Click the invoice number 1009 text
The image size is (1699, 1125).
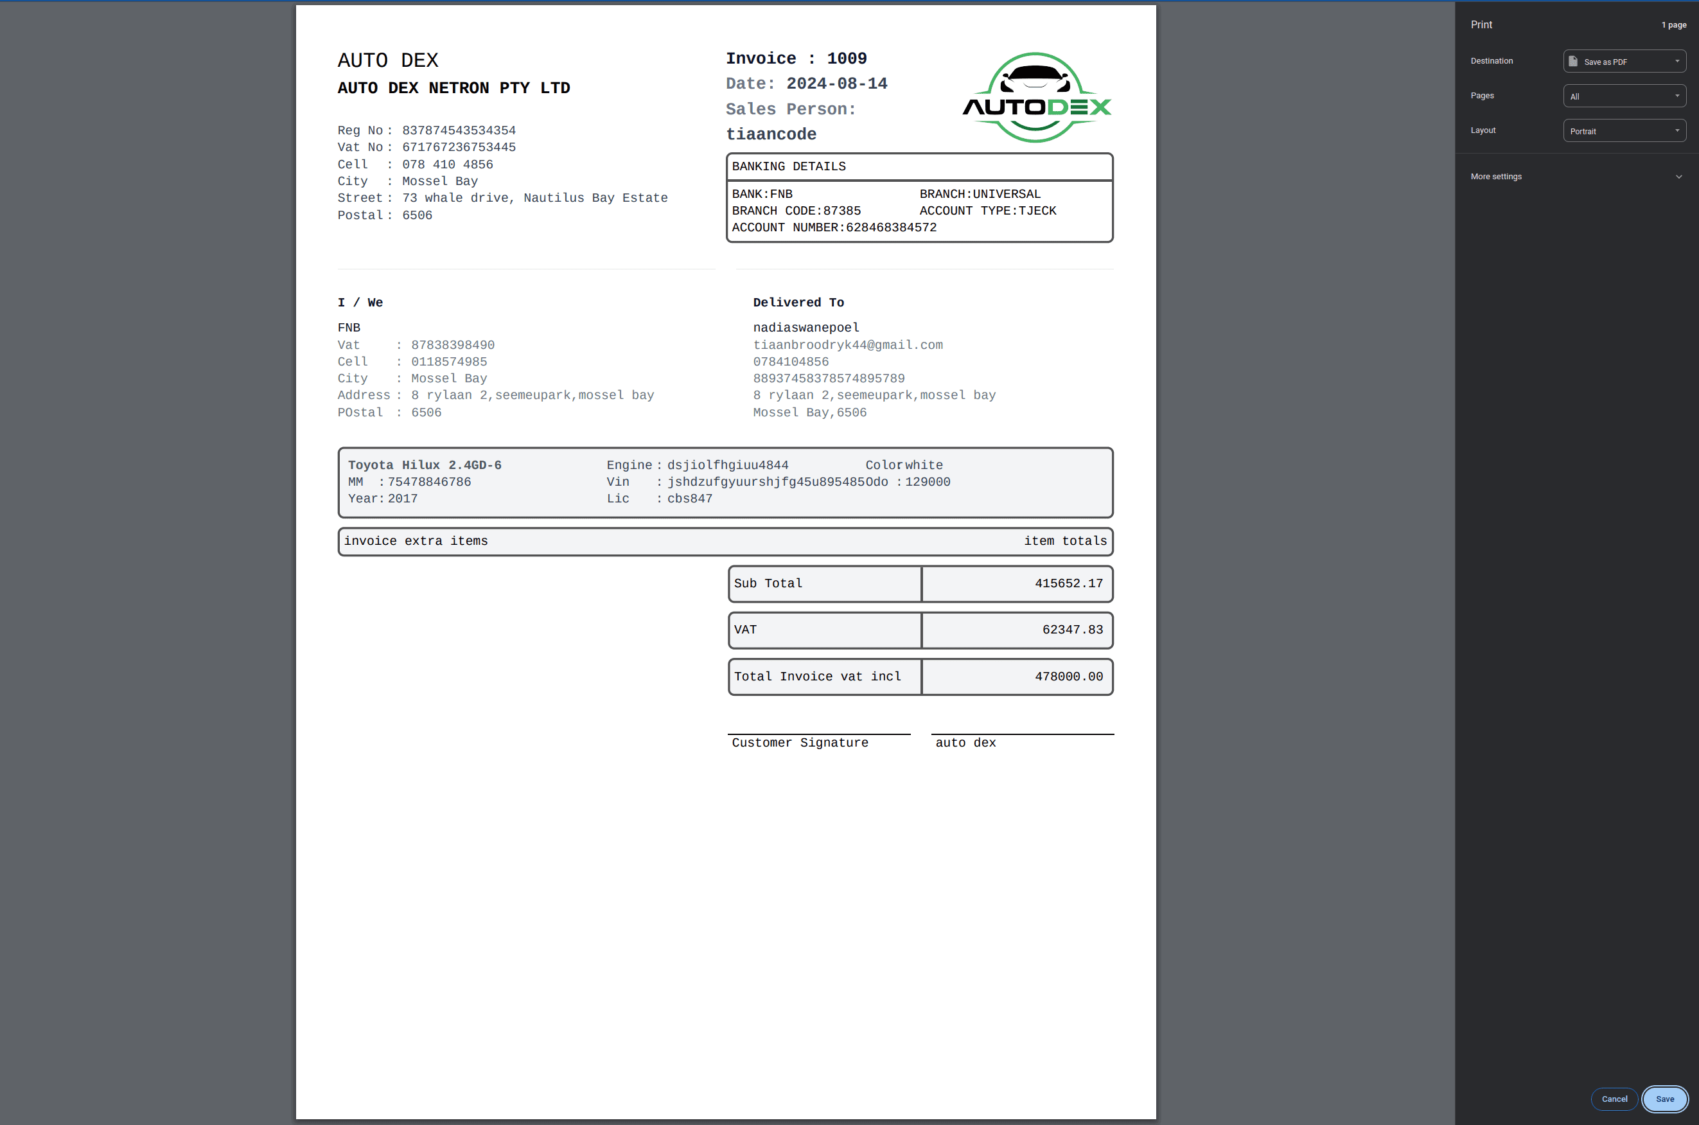tap(846, 58)
